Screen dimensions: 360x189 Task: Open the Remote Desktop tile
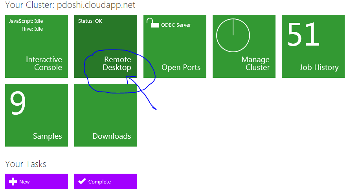pyautogui.click(x=106, y=46)
